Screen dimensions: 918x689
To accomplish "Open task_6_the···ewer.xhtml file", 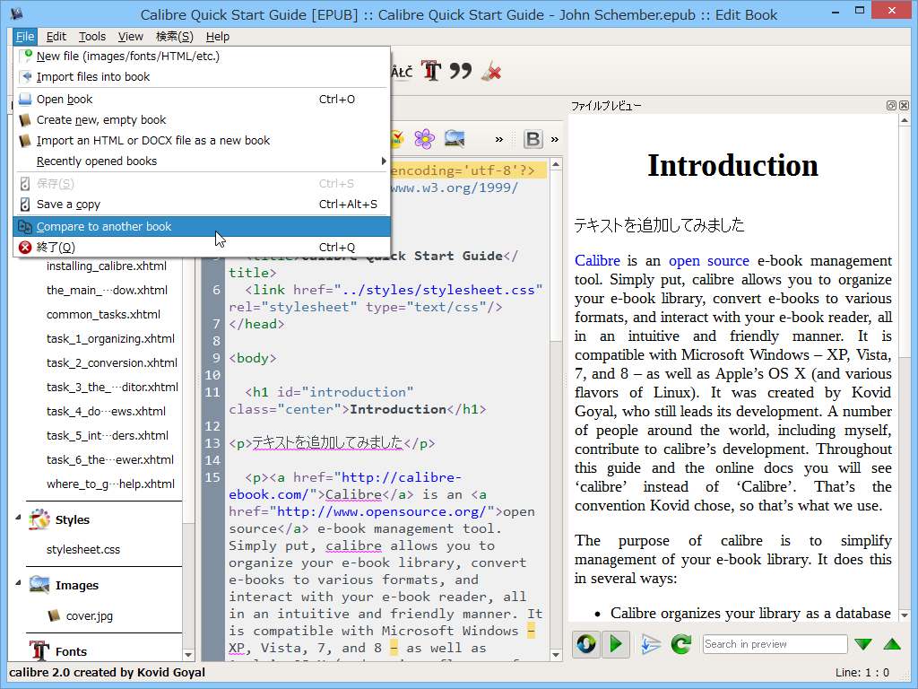I will [110, 460].
